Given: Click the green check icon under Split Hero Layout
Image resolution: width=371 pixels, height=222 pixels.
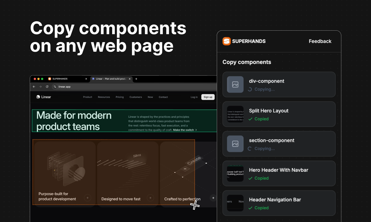Looking at the screenshot, I should point(250,119).
